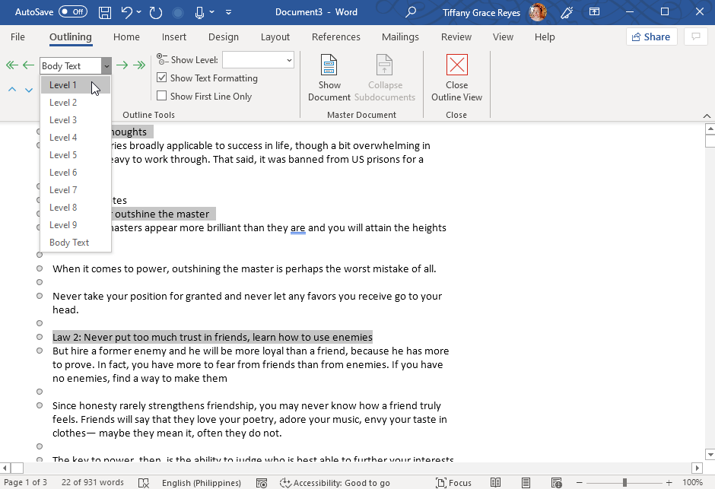
Task: Open the Dictate microphone in the title bar
Action: coord(199,12)
